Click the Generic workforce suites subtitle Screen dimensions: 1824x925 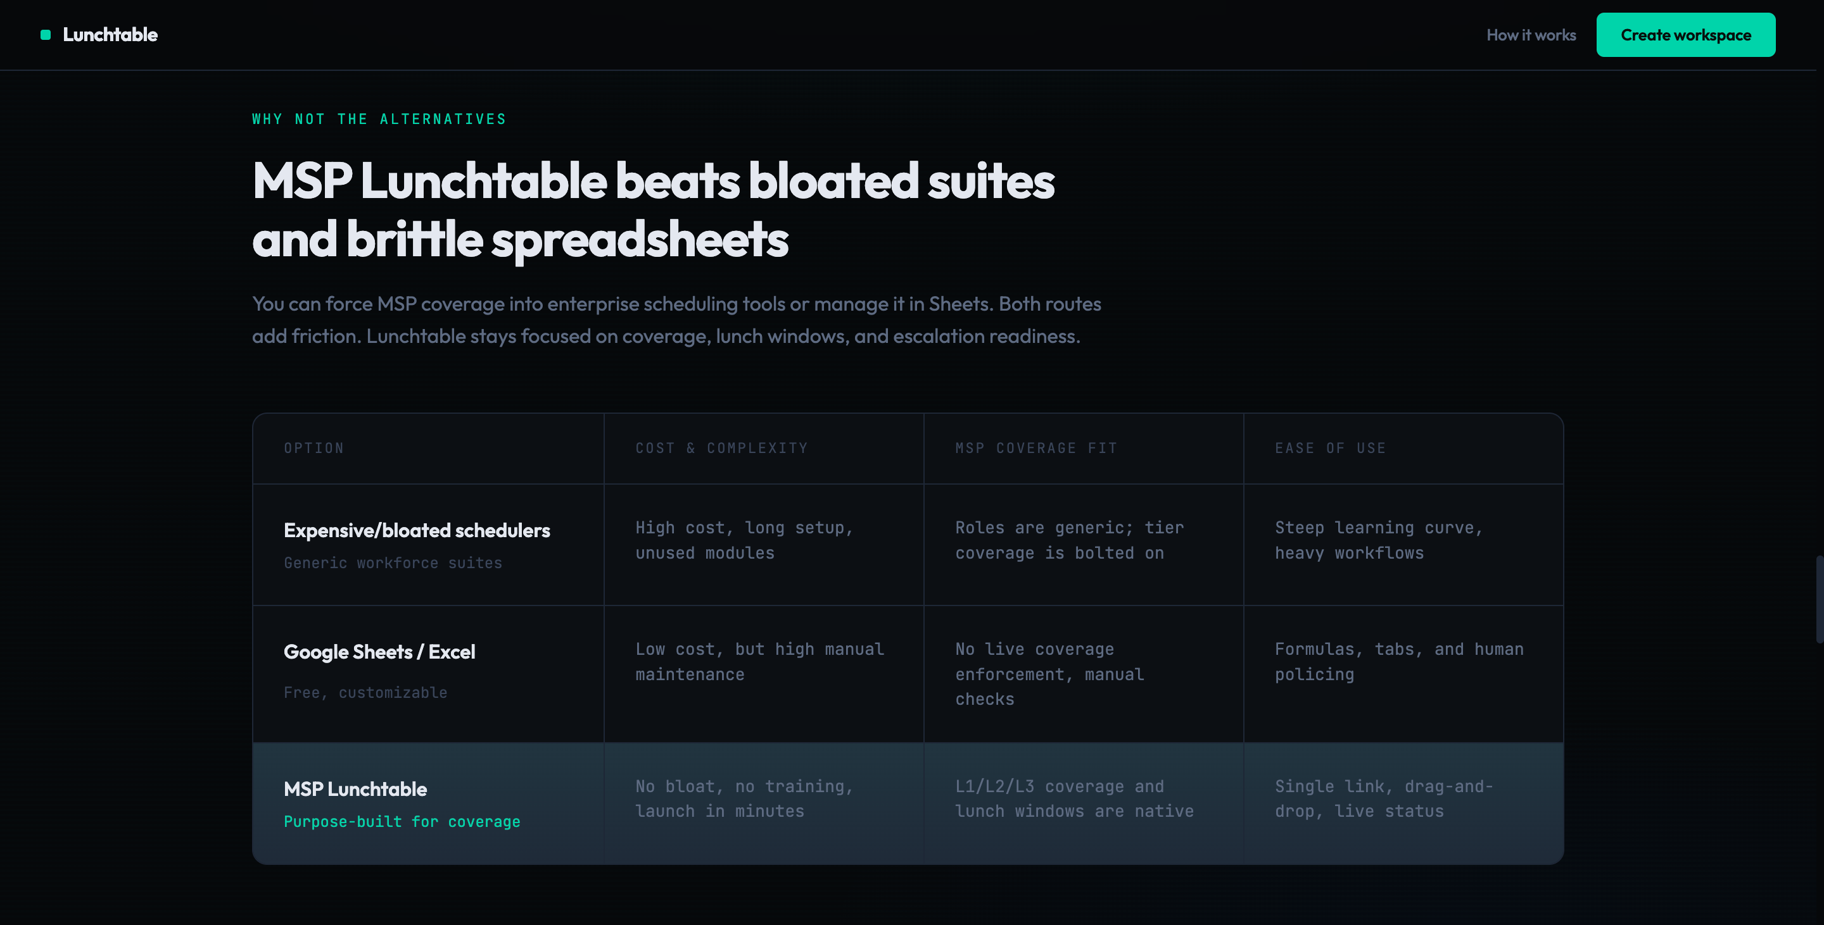click(392, 563)
